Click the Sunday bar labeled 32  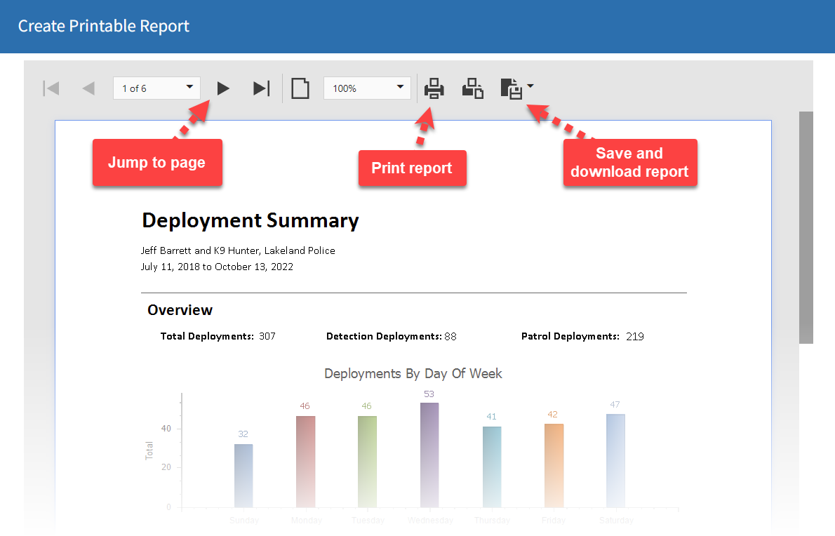243,476
